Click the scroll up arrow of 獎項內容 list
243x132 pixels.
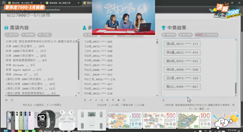[x=79, y=40]
